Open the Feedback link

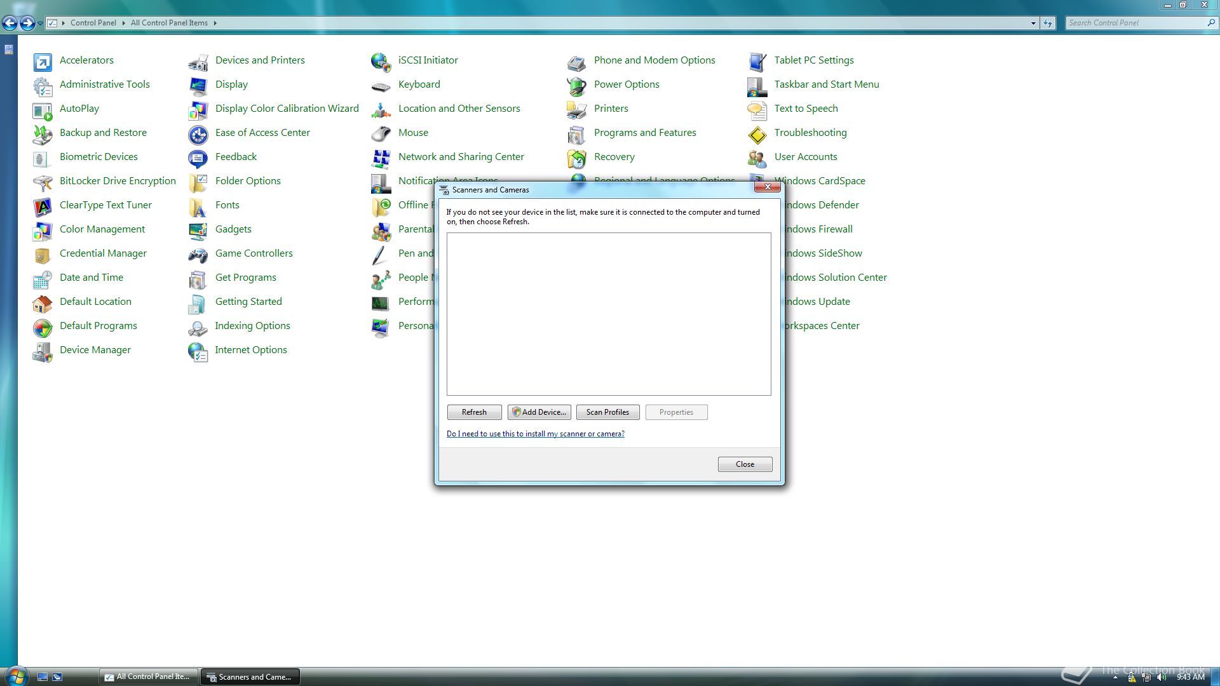(x=236, y=157)
